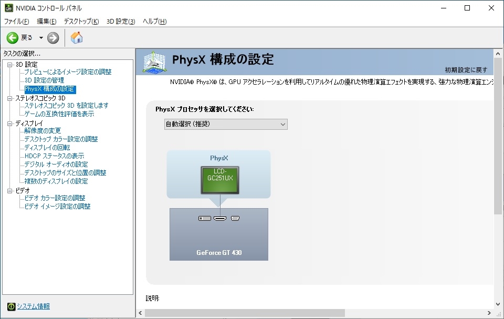This screenshot has height=319, width=504.
Task: Click the HDMI connector icon on GPU
Action: tap(220, 218)
